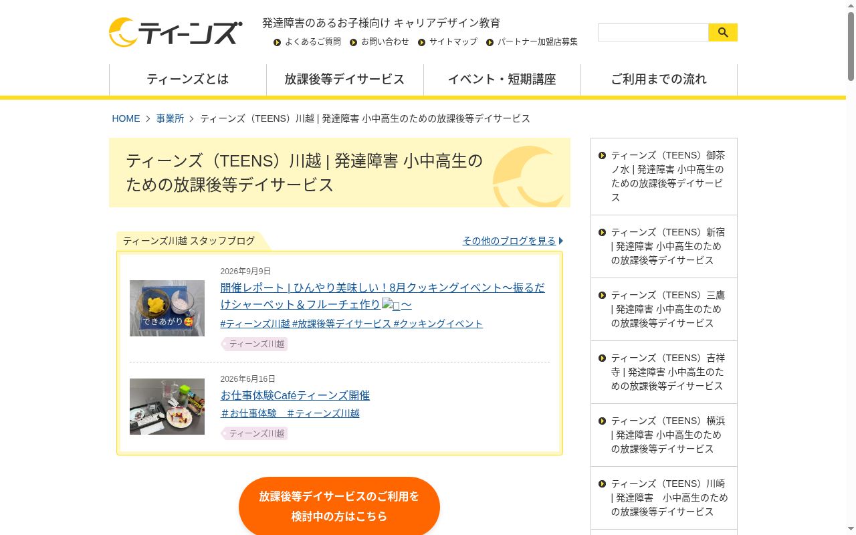Click the bullet icon beside 三鷹 entry
This screenshot has height=535, width=856.
(x=602, y=295)
